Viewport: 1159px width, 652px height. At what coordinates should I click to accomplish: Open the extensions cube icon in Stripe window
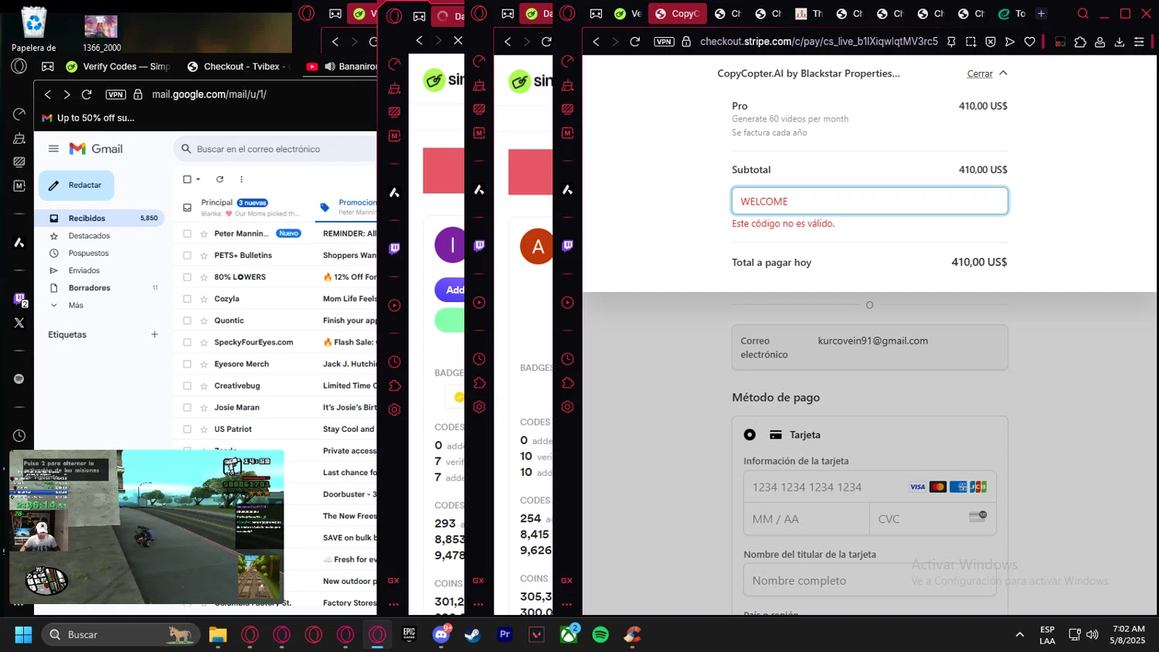tap(1080, 42)
